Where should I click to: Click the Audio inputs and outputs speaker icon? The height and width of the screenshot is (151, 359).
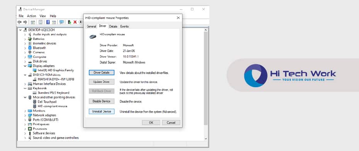click(30, 35)
